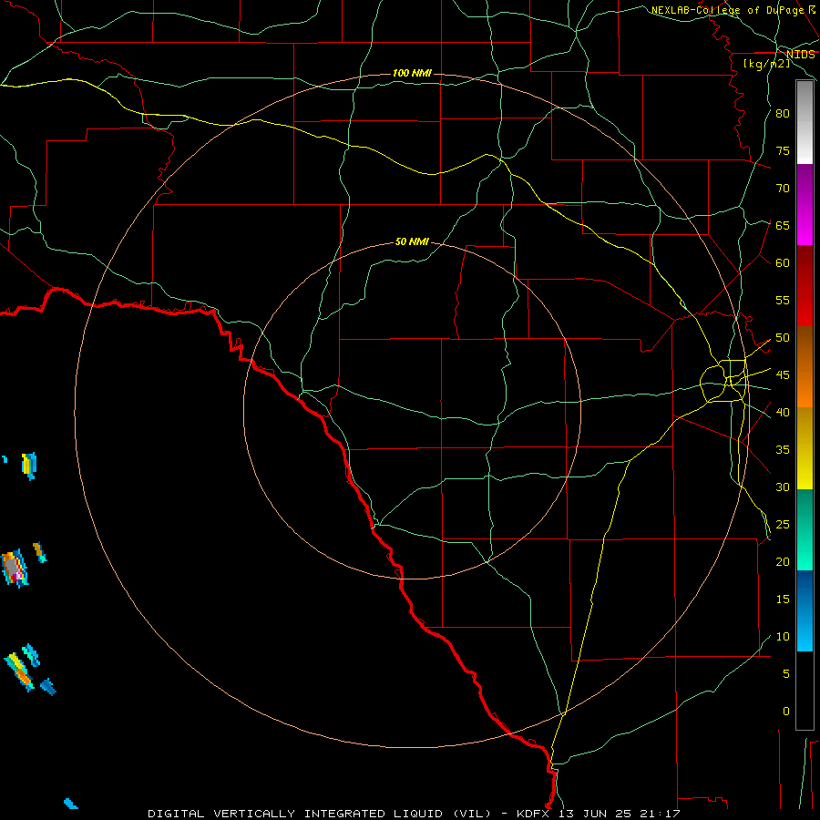Click the yellow-blue echo that sits highest on the left edge

pyautogui.click(x=29, y=466)
